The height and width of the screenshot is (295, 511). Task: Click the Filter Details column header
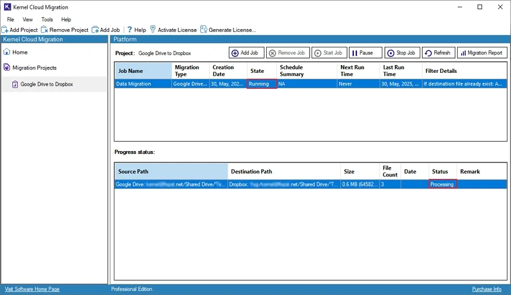pyautogui.click(x=464, y=70)
